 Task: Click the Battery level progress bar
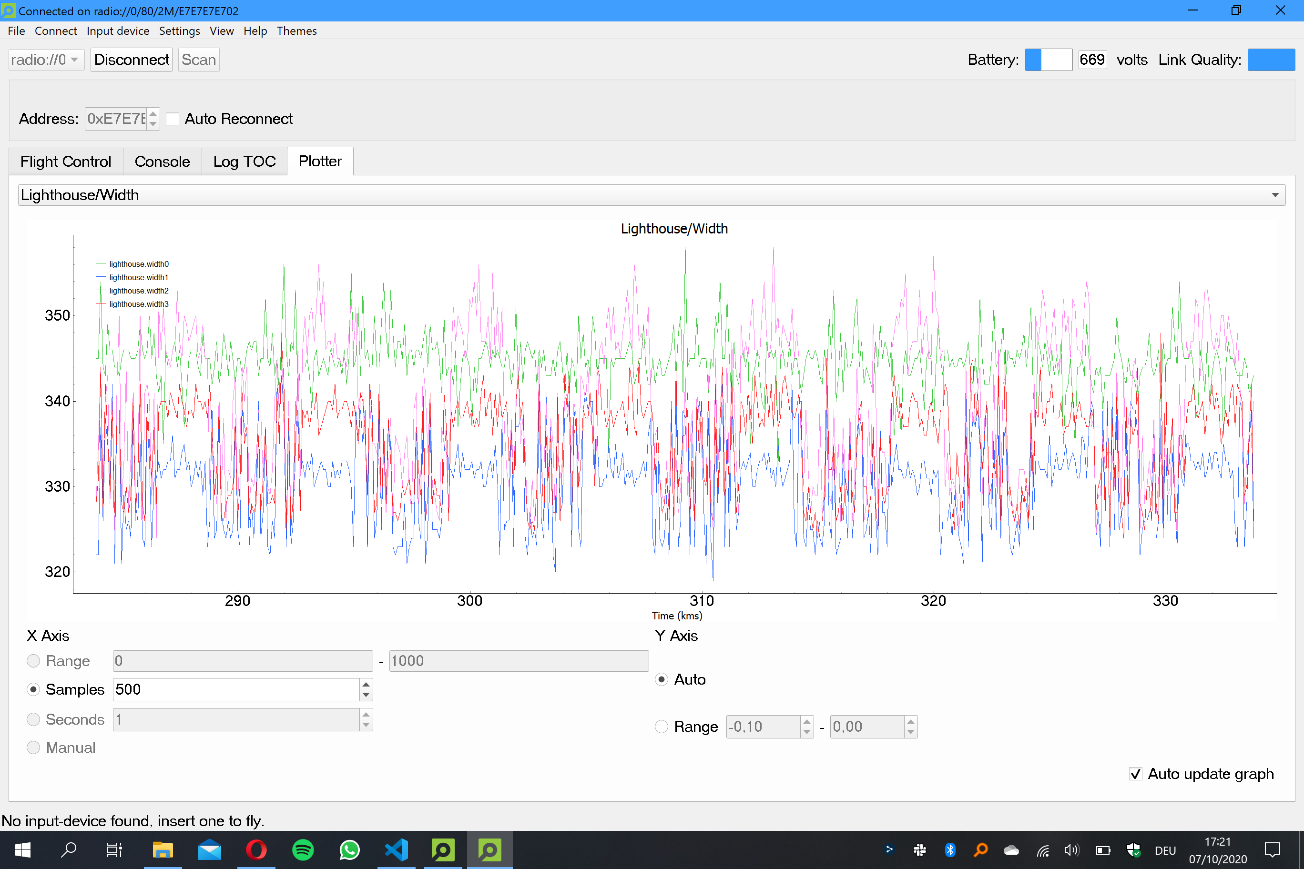[x=1048, y=60]
